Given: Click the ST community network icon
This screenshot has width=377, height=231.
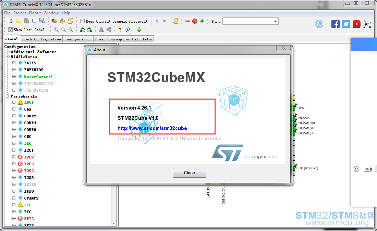Looking at the screenshot, I should 367,24.
